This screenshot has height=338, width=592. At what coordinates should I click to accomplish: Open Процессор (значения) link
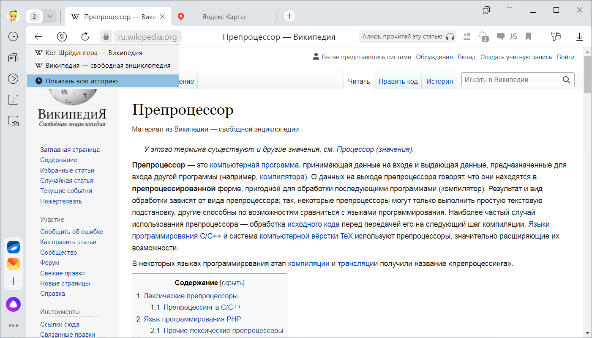point(374,149)
